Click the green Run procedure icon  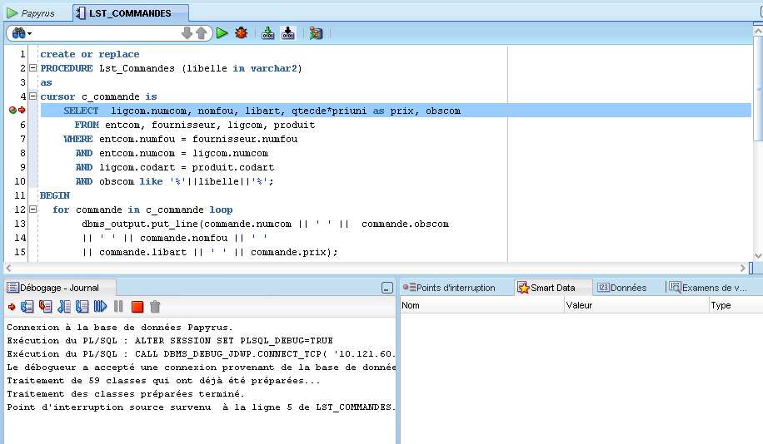point(222,33)
